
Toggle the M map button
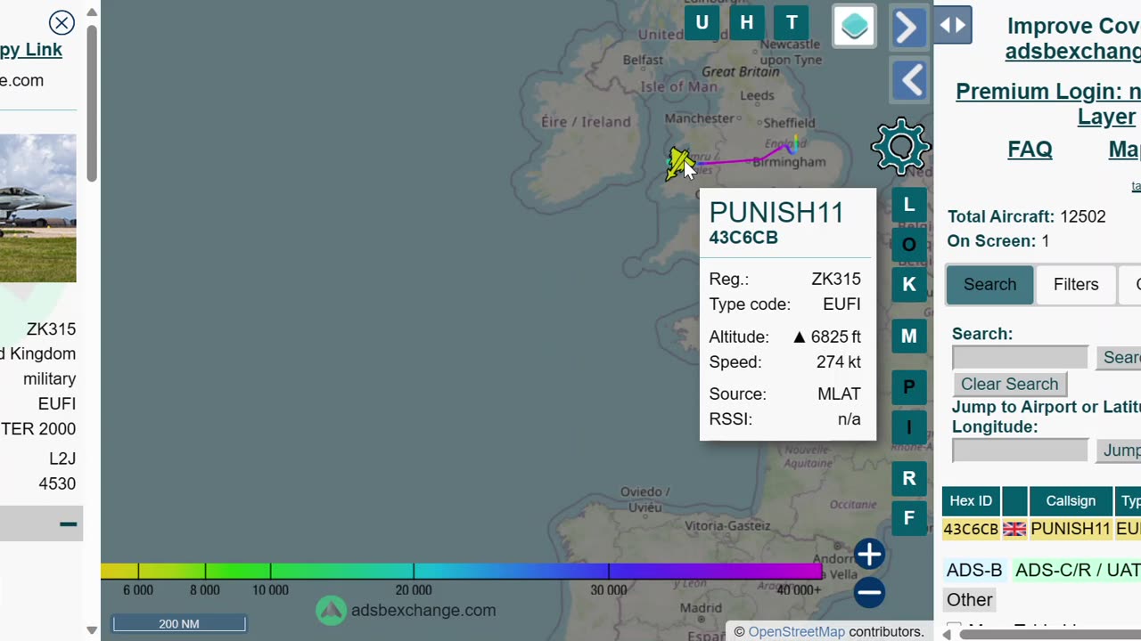909,337
